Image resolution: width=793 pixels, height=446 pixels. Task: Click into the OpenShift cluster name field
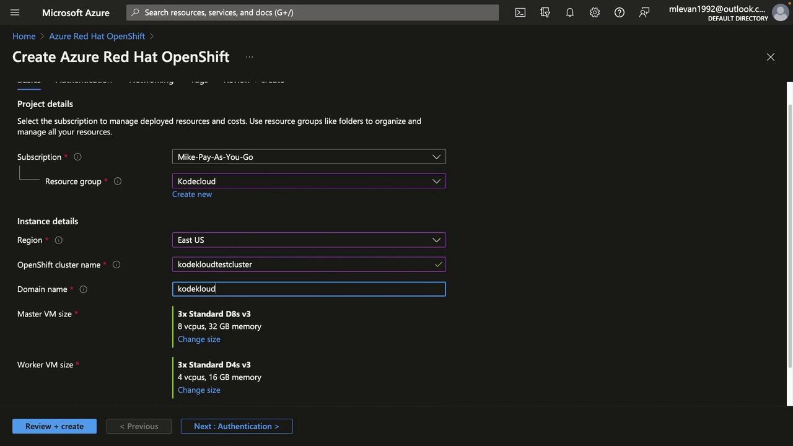click(x=304, y=265)
